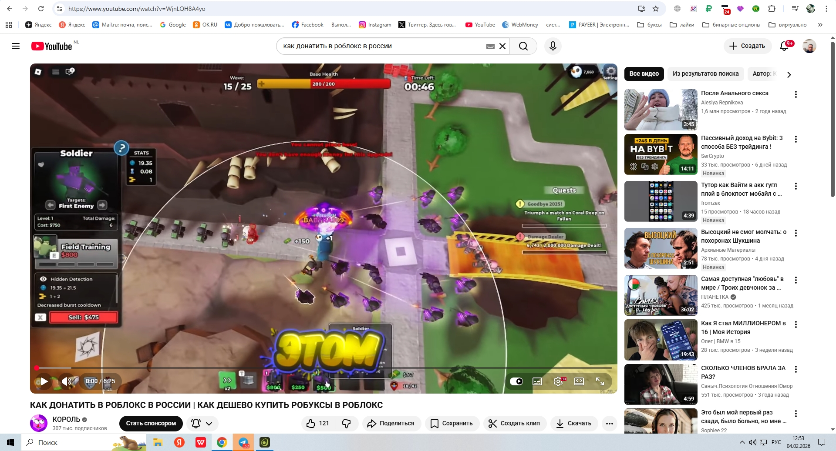Toggle subtitles in the player

coord(537,381)
